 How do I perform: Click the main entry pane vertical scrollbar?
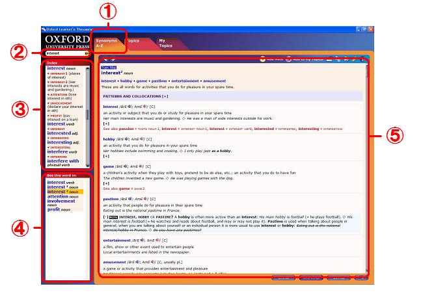pyautogui.click(x=366, y=167)
